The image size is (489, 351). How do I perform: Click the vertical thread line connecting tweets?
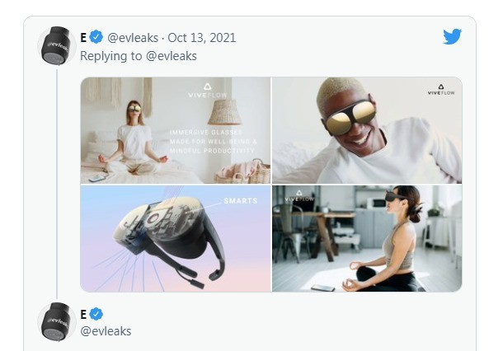(57, 184)
